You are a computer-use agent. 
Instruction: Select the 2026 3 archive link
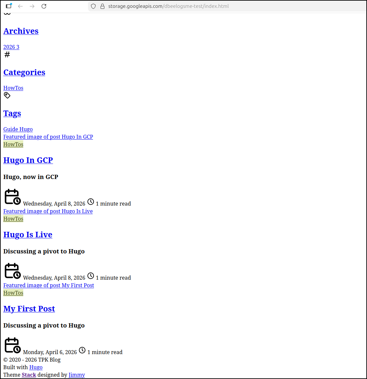[x=11, y=47]
